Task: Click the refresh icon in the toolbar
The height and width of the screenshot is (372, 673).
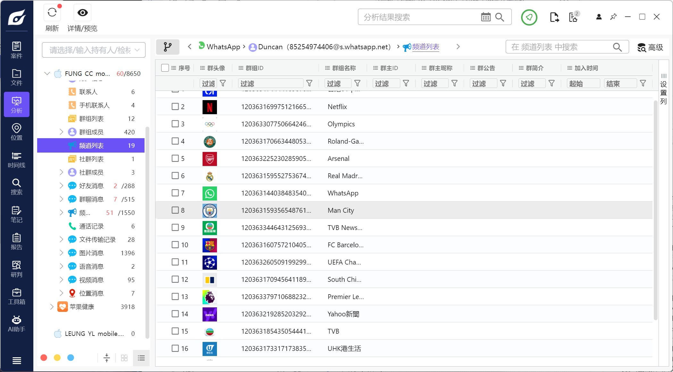Action: point(52,13)
